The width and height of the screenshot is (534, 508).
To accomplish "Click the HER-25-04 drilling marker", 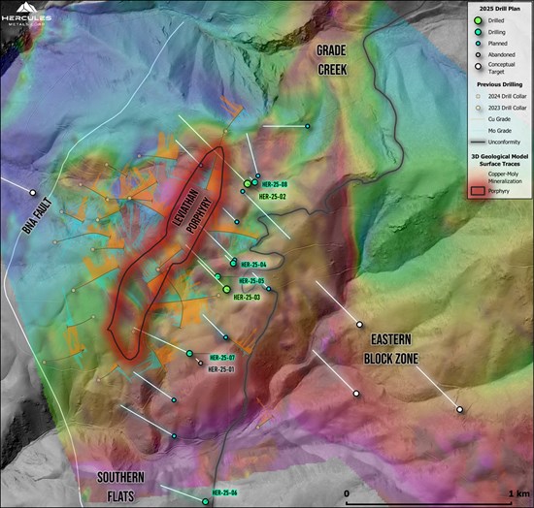I will [233, 263].
